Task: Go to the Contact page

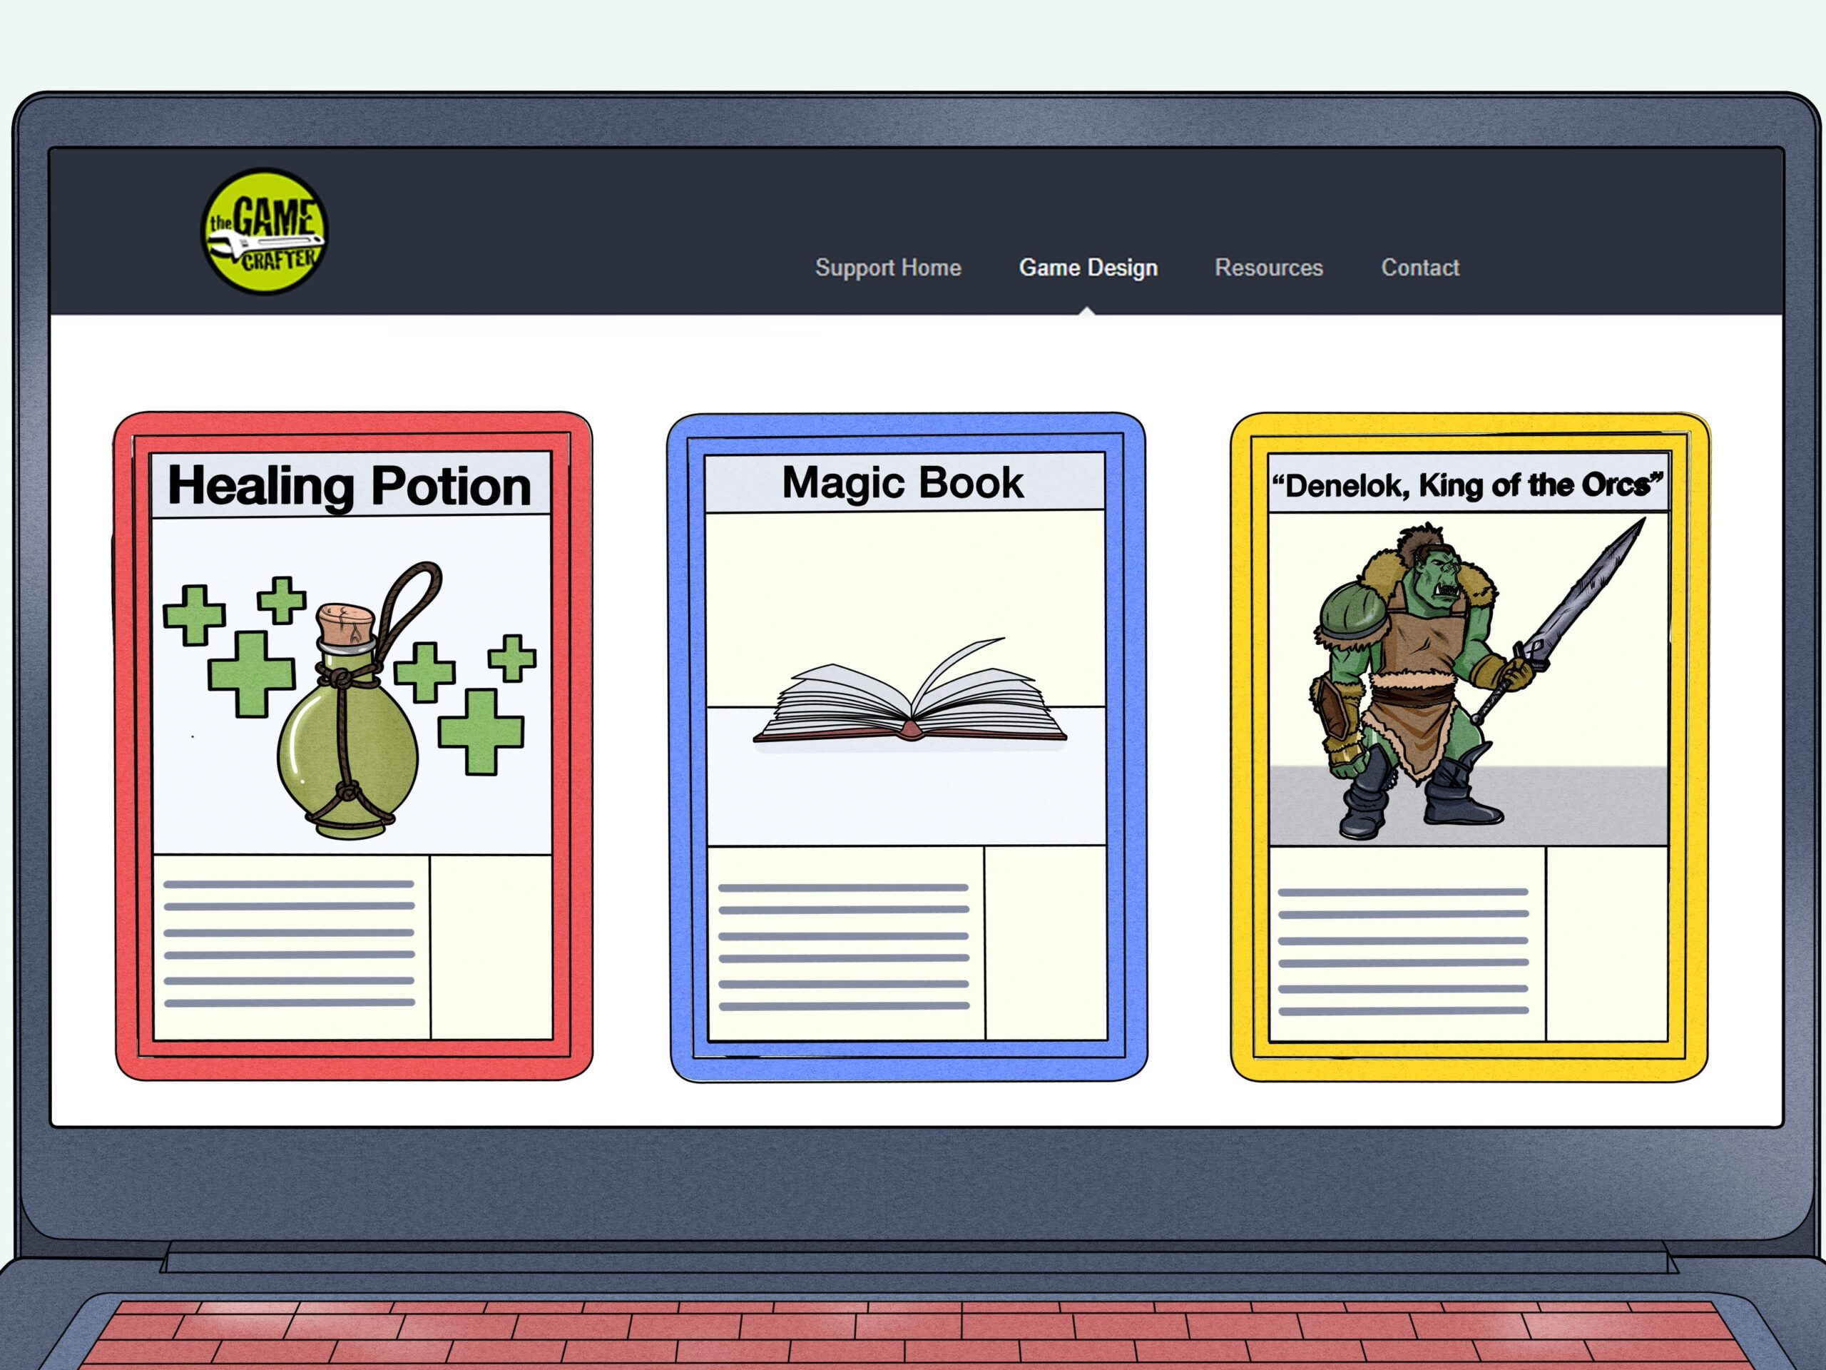Action: click(1419, 268)
